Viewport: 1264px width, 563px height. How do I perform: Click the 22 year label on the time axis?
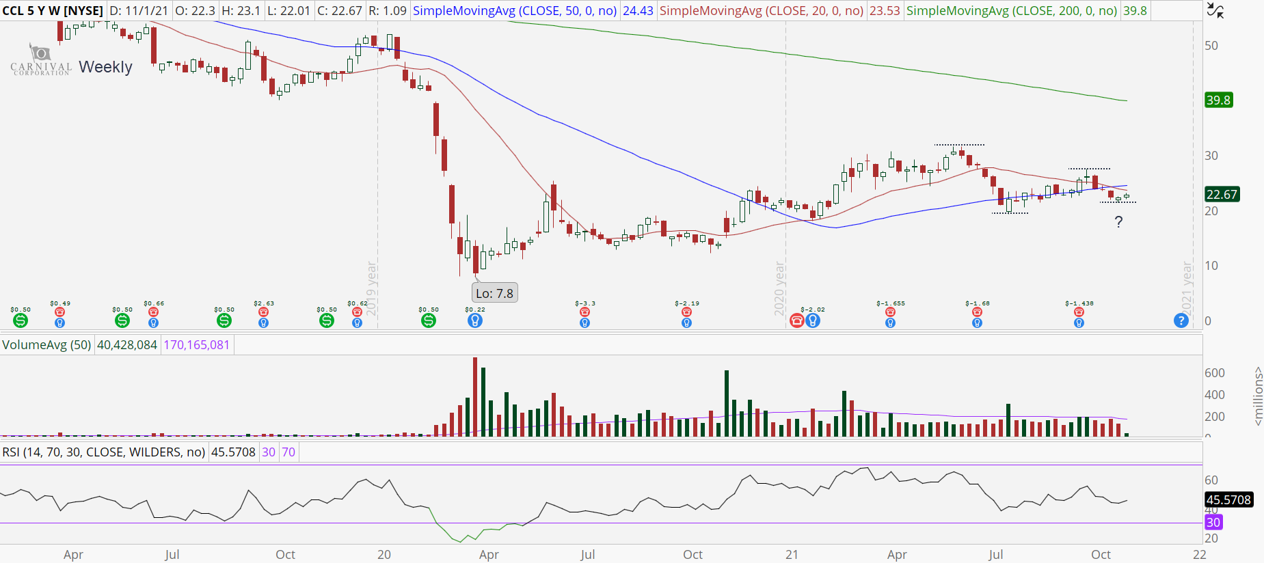pyautogui.click(x=1200, y=555)
